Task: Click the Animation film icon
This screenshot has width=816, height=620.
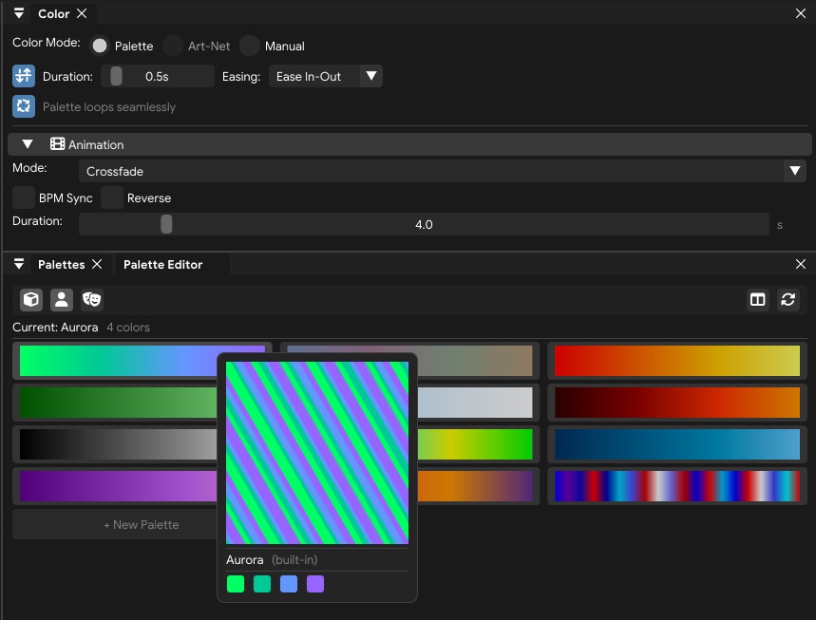Action: [x=57, y=144]
